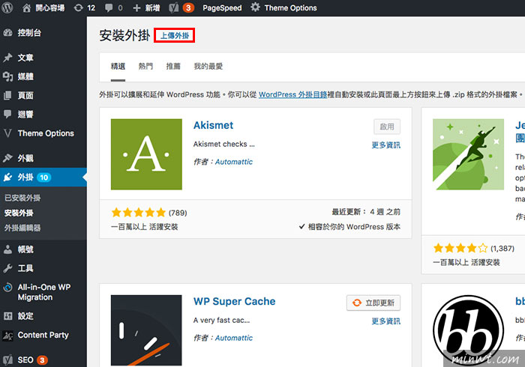
Task: Open the site home icon in admin bar
Action: pyautogui.click(x=26, y=7)
